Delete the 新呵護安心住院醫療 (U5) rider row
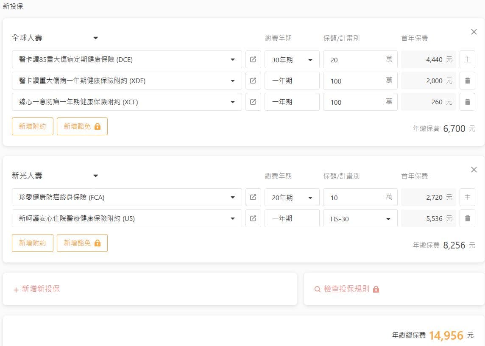The image size is (485, 346). coord(467,218)
